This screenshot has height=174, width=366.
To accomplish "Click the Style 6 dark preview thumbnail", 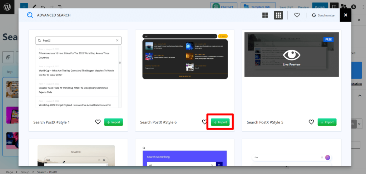I will (185, 56).
